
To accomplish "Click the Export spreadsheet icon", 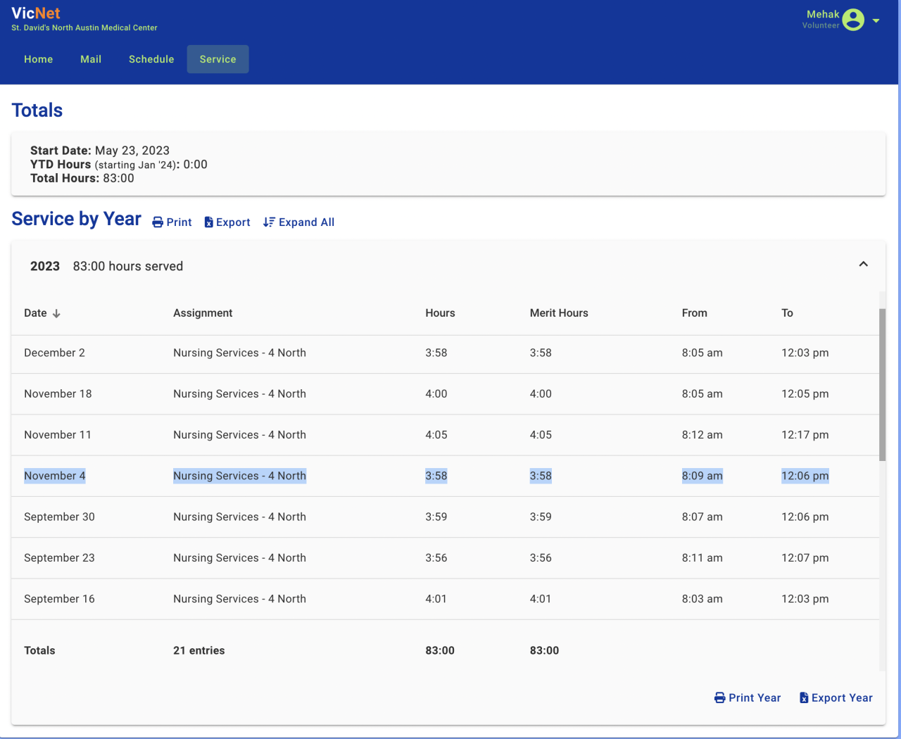I will tap(208, 222).
